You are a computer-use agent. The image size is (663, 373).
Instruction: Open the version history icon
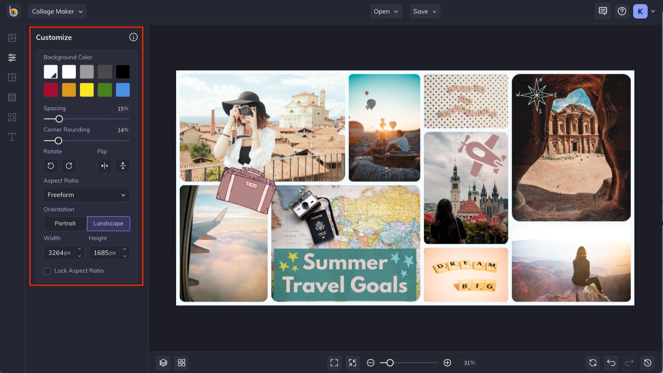click(648, 362)
